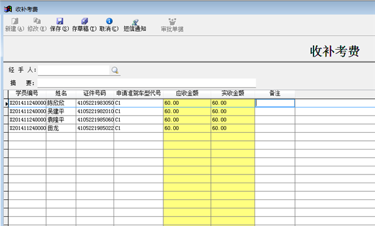This screenshot has height=226, width=375.
Task: Click 实收金额 60.00 in 陈欣欣 row
Action: tap(233, 103)
